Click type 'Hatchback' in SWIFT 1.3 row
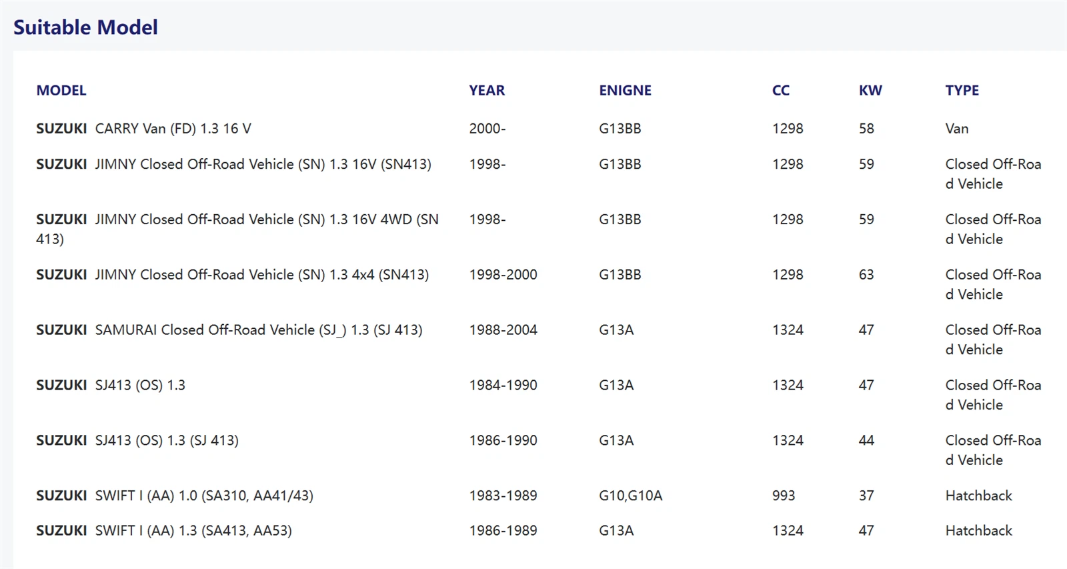 coord(978,531)
